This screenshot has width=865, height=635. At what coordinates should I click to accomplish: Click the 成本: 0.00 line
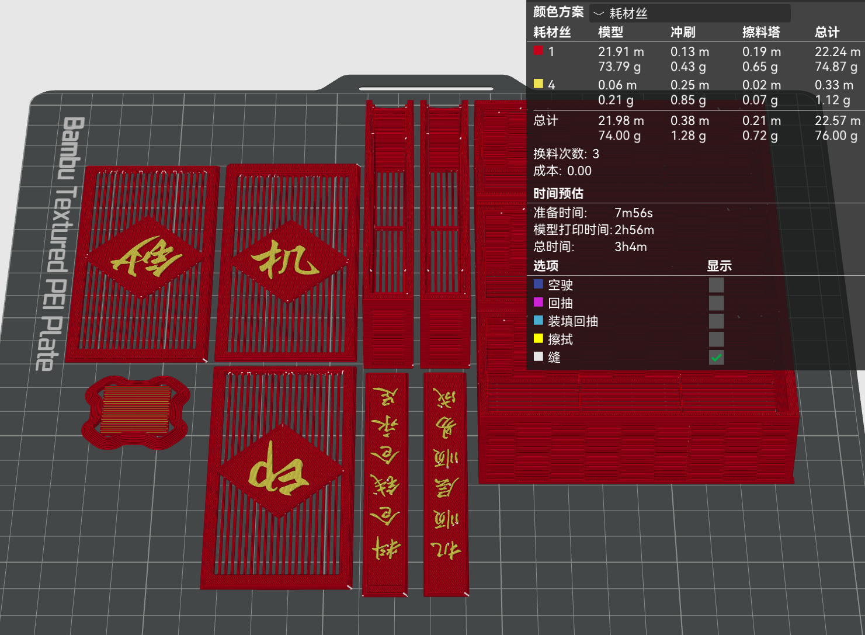[x=562, y=171]
